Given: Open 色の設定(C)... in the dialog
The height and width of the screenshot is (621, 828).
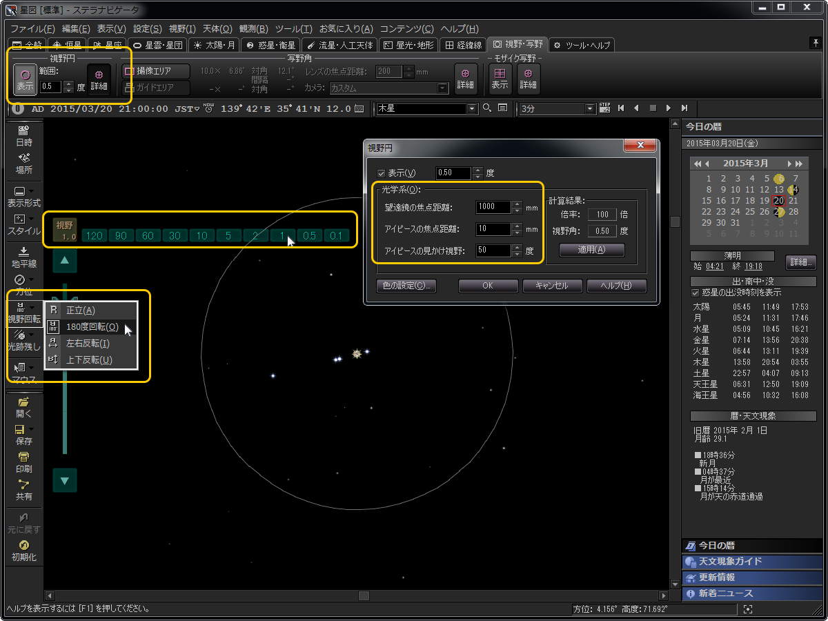Looking at the screenshot, I should tap(406, 286).
